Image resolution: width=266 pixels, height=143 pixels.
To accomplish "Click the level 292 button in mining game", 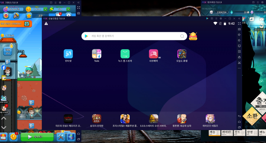I will (8, 51).
